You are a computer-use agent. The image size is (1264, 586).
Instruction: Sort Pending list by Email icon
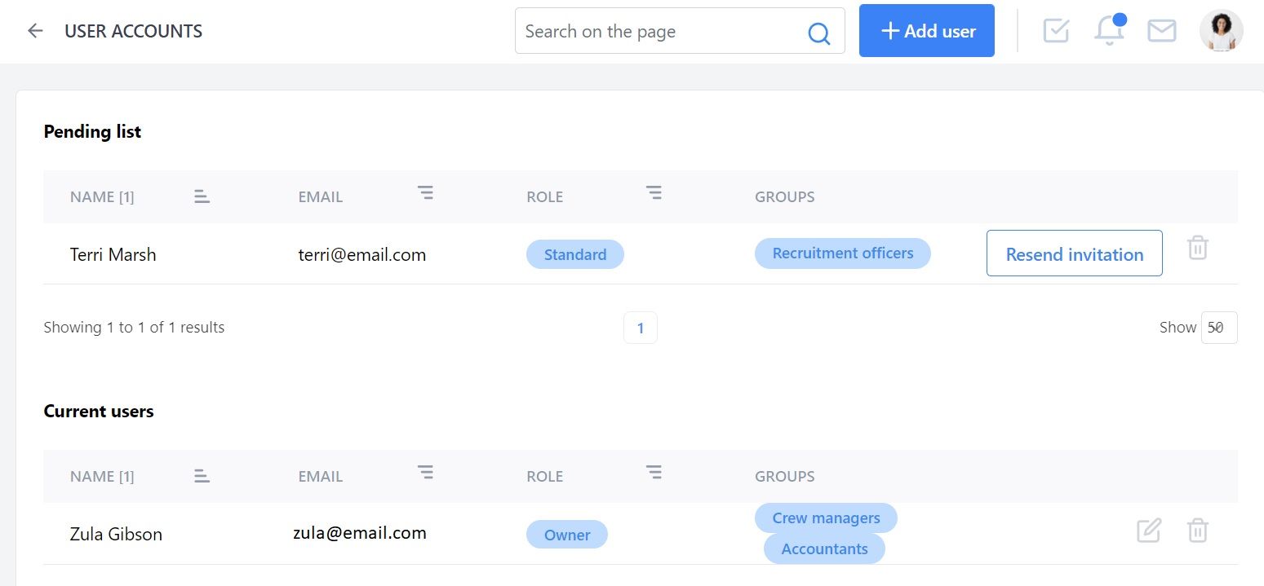[x=425, y=193]
